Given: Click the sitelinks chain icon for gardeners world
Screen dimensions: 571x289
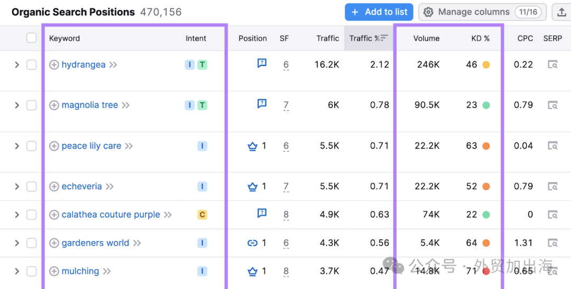Looking at the screenshot, I should pyautogui.click(x=252, y=243).
